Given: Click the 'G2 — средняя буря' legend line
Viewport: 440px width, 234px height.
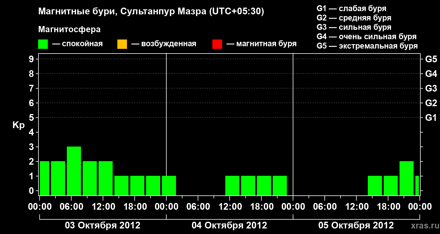Looking at the screenshot, I should click(x=354, y=18).
